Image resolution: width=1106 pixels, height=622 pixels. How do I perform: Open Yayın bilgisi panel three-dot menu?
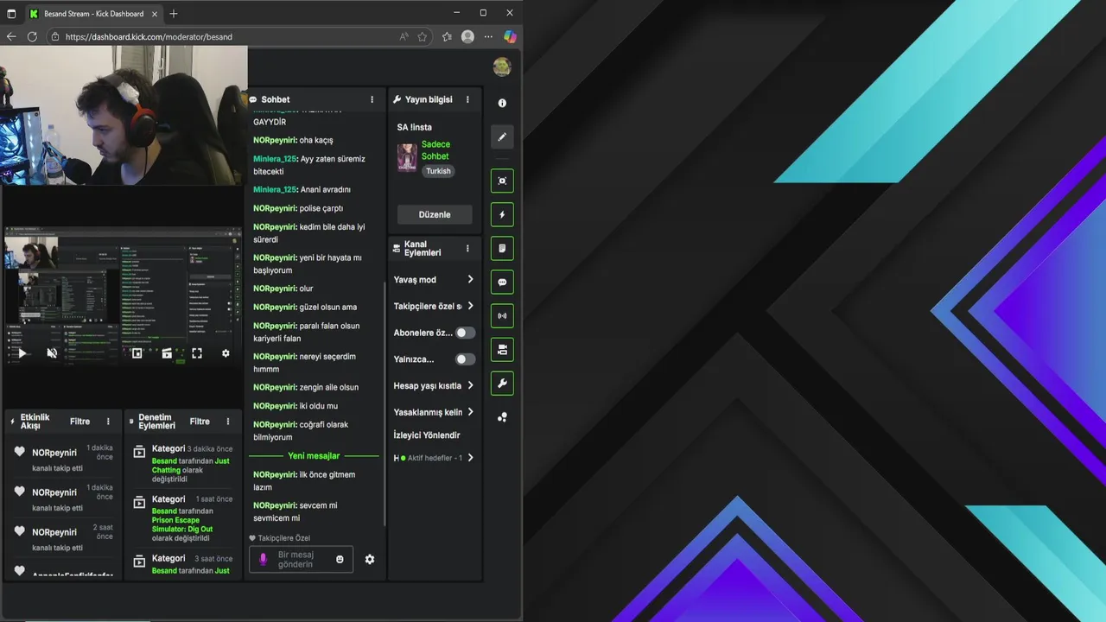tap(467, 99)
